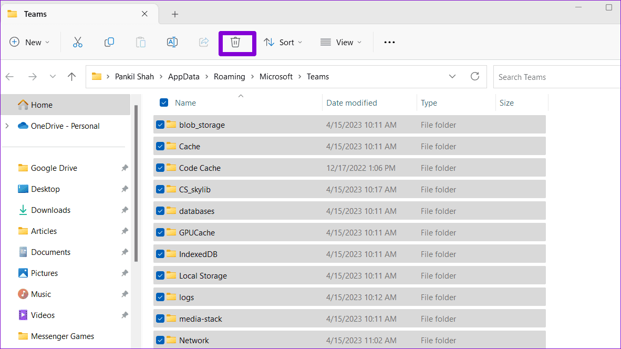Viewport: 621px width, 349px height.
Task: Click the Rename icon in toolbar
Action: click(x=172, y=43)
